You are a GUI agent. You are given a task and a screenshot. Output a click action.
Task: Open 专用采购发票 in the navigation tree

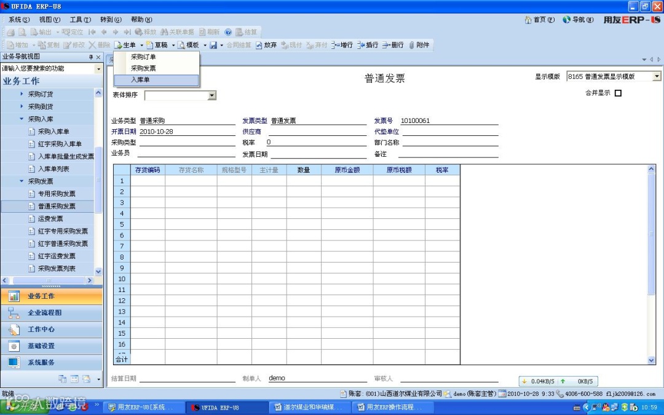click(57, 194)
